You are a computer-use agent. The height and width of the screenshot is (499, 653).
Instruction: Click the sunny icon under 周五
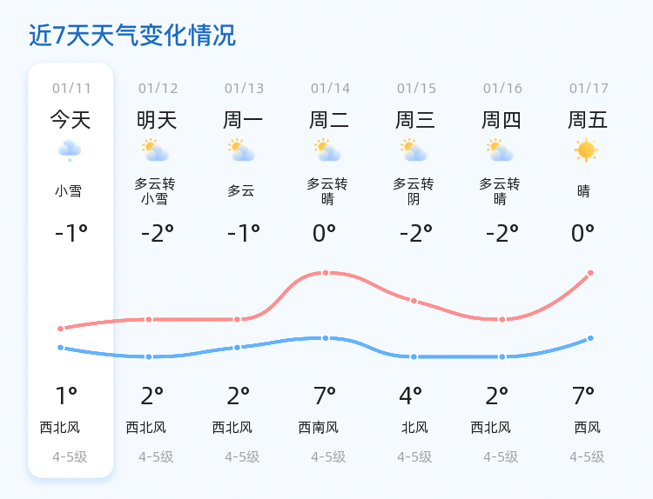coord(586,150)
